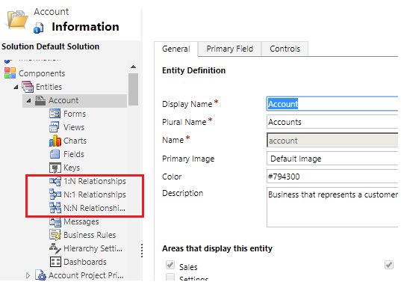Open the Controls tab
The width and height of the screenshot is (401, 282).
(285, 49)
